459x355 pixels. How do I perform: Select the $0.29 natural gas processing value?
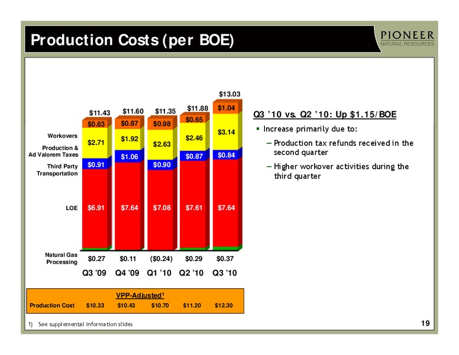[x=194, y=259]
